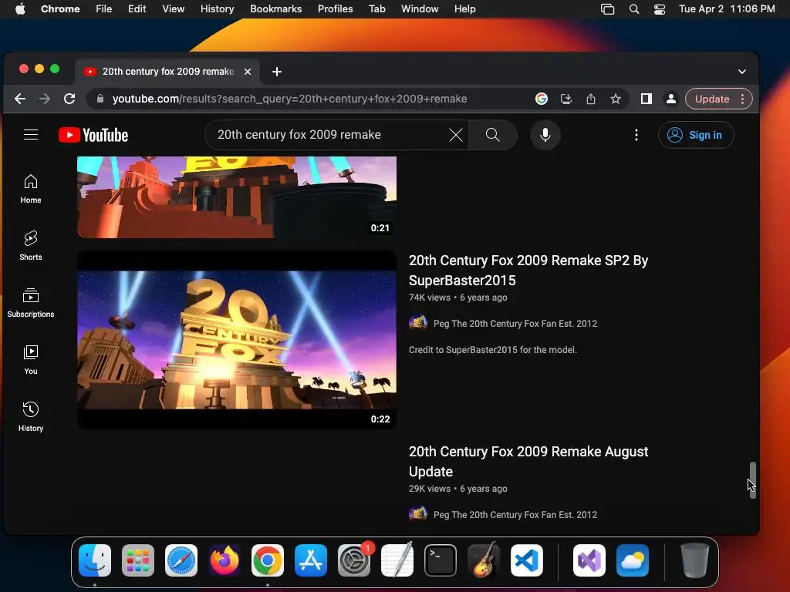This screenshot has height=592, width=790.
Task: Click '74K views • 6 years ago' text
Action: click(x=458, y=298)
